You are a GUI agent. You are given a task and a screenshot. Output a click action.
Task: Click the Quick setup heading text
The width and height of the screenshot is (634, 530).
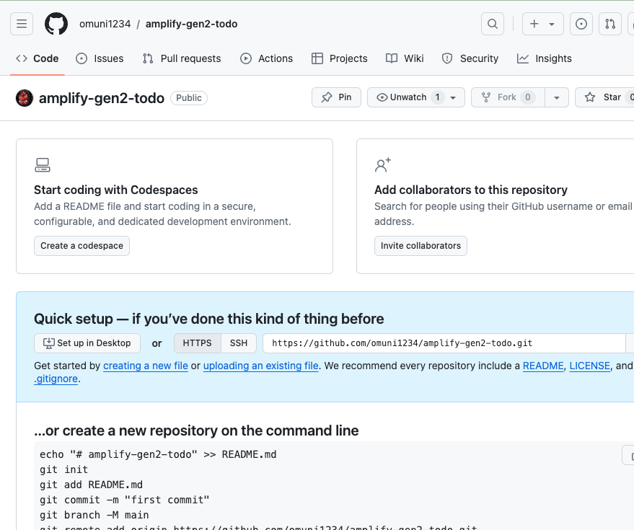coord(208,319)
